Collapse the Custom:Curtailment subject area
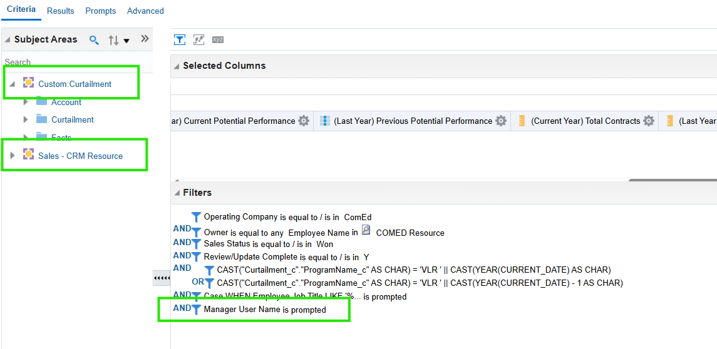The width and height of the screenshot is (717, 349). [x=13, y=84]
